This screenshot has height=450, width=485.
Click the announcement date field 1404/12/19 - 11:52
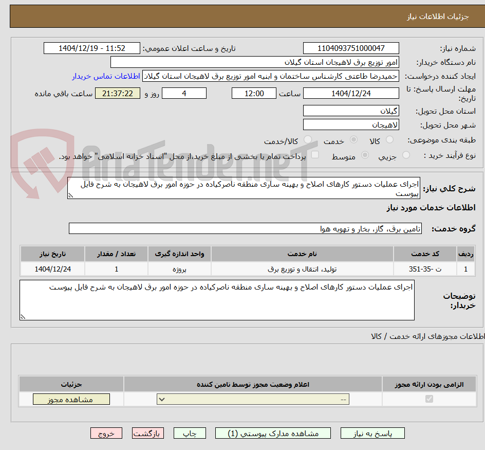(x=92, y=48)
